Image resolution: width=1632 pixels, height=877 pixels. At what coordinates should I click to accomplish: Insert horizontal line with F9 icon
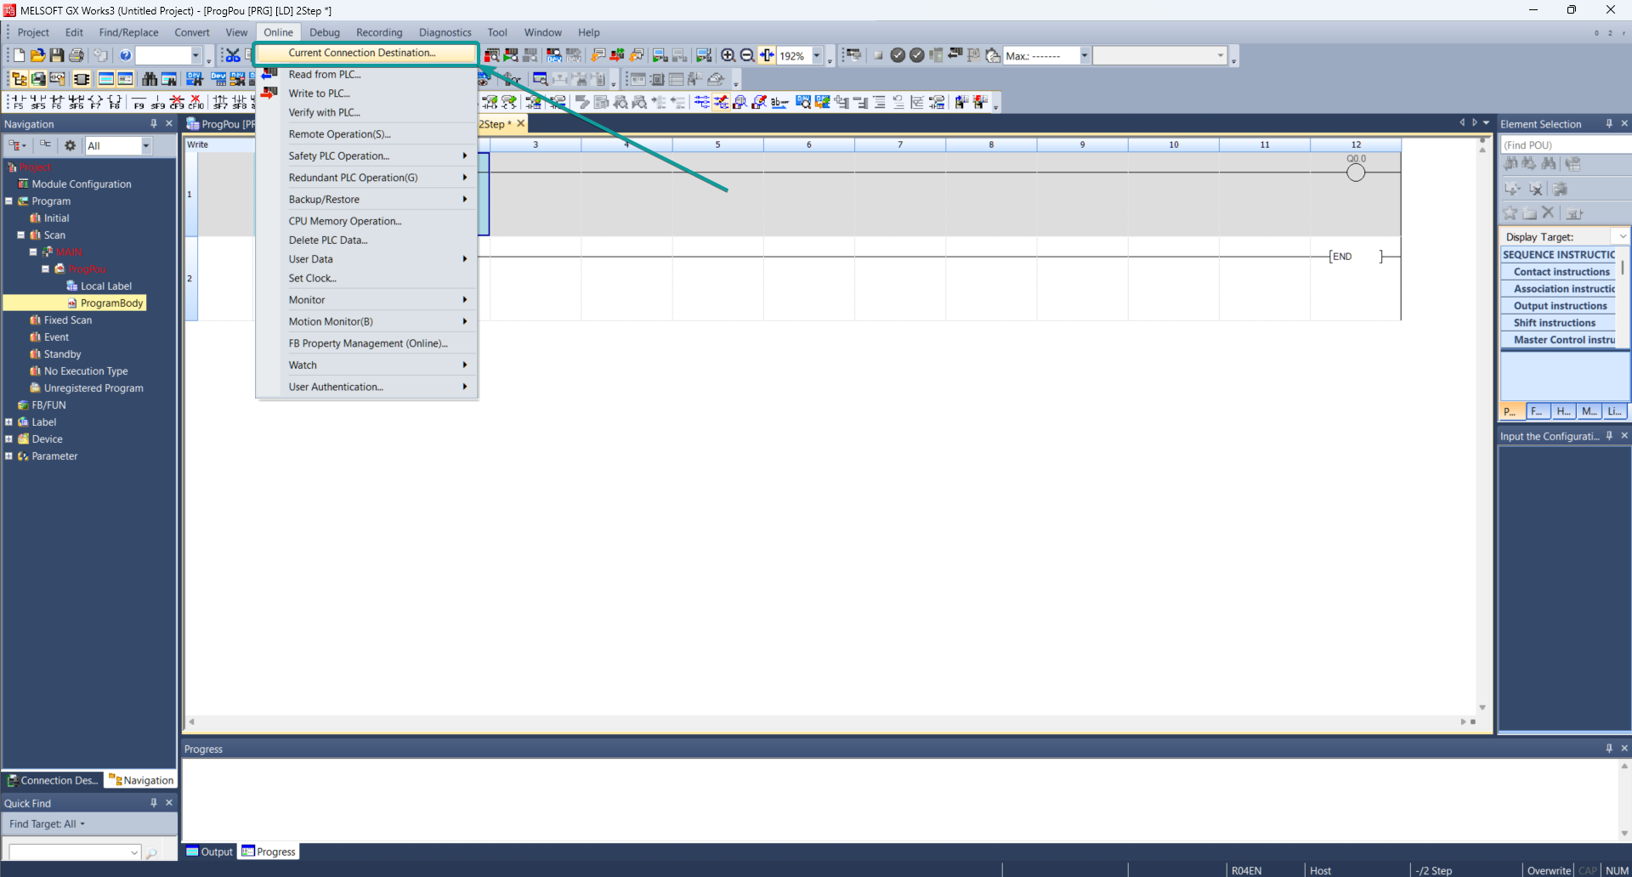(x=139, y=102)
